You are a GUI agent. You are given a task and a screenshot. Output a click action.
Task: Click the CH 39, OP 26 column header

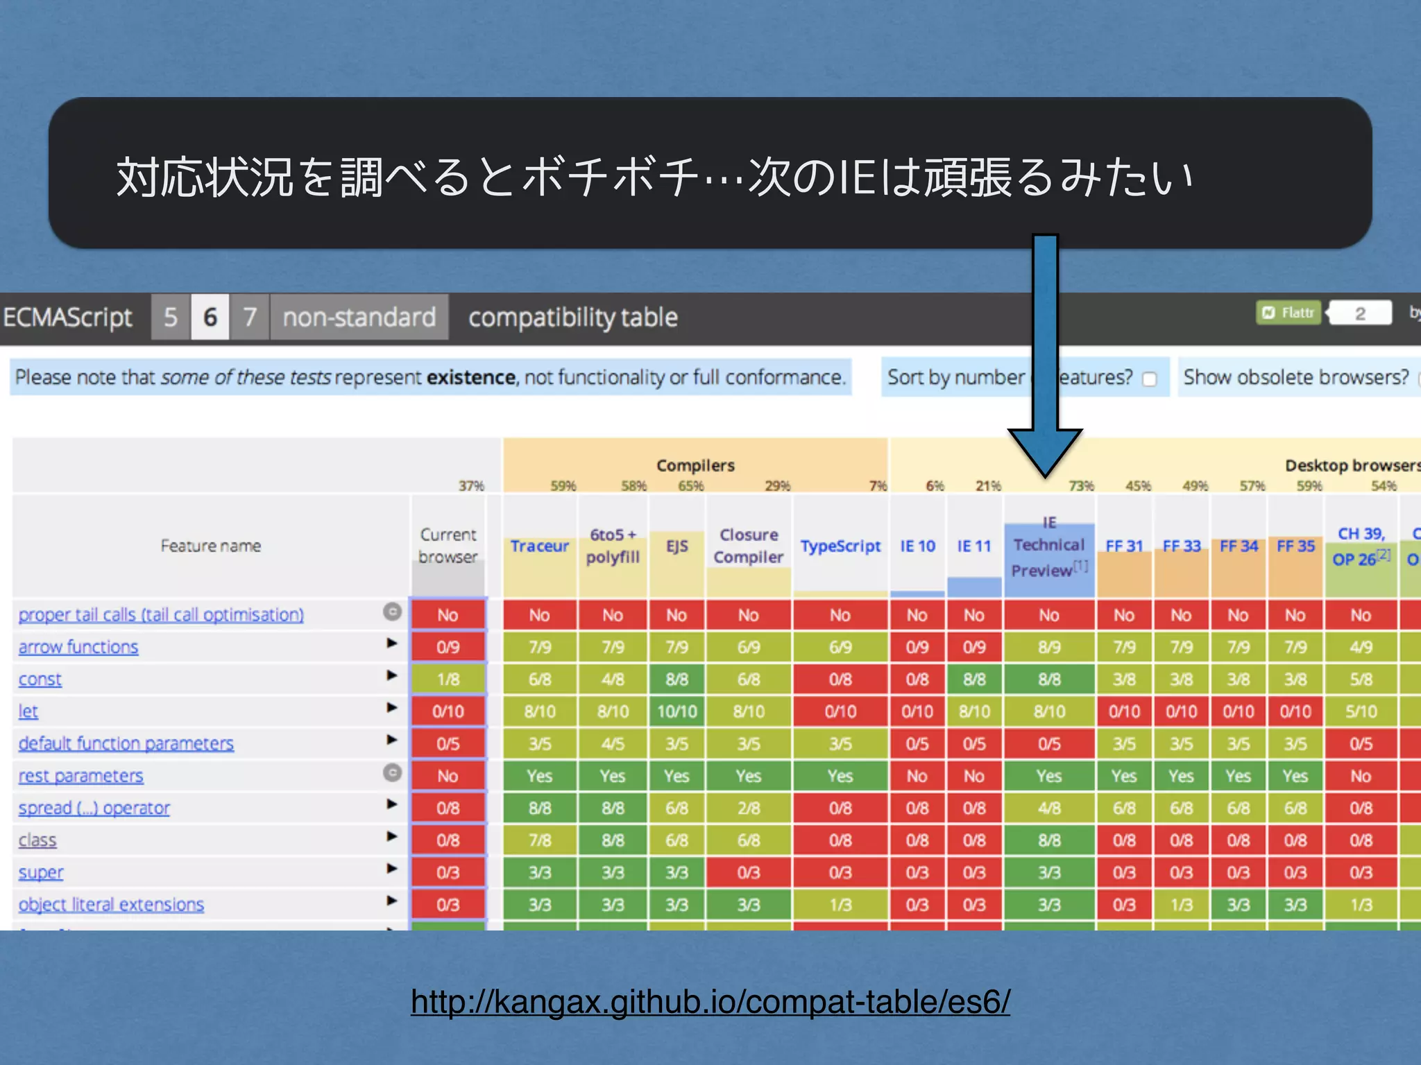[1361, 546]
